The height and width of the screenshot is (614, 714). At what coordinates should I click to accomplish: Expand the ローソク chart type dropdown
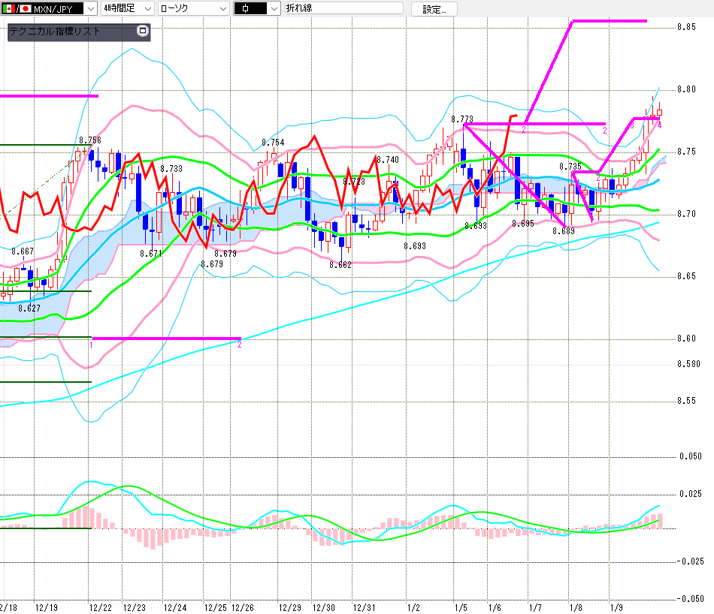click(221, 8)
